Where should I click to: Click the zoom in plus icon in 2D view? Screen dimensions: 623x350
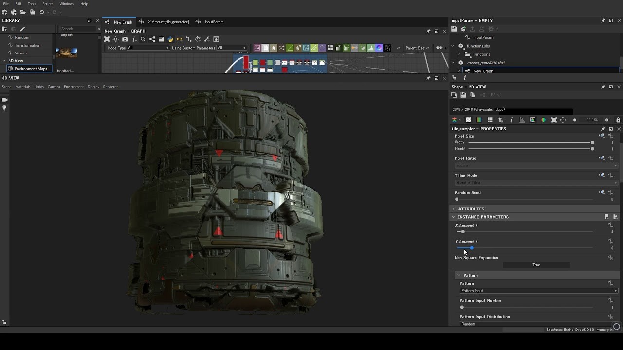click(606, 120)
